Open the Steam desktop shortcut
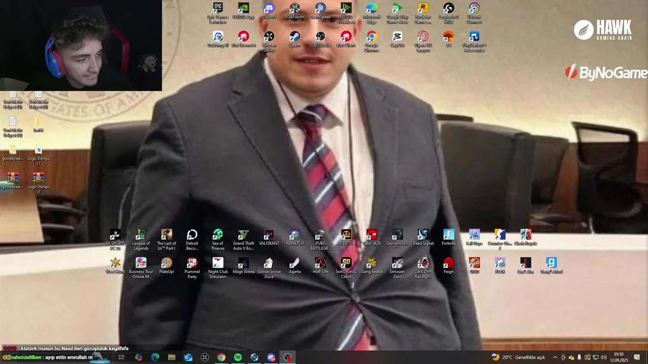 (295, 39)
